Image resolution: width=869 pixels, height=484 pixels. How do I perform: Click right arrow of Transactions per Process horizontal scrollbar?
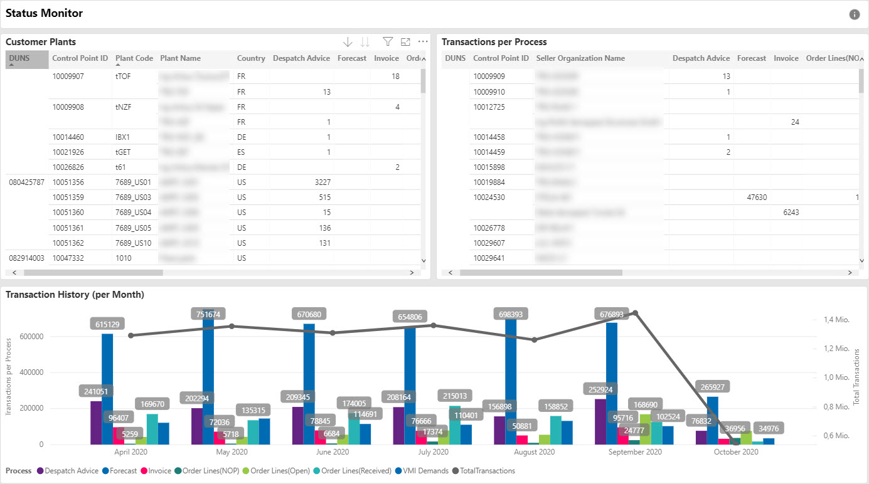pos(850,273)
